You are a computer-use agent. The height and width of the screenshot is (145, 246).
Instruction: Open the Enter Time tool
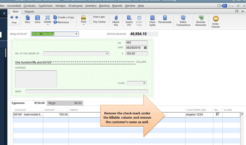(x=139, y=21)
